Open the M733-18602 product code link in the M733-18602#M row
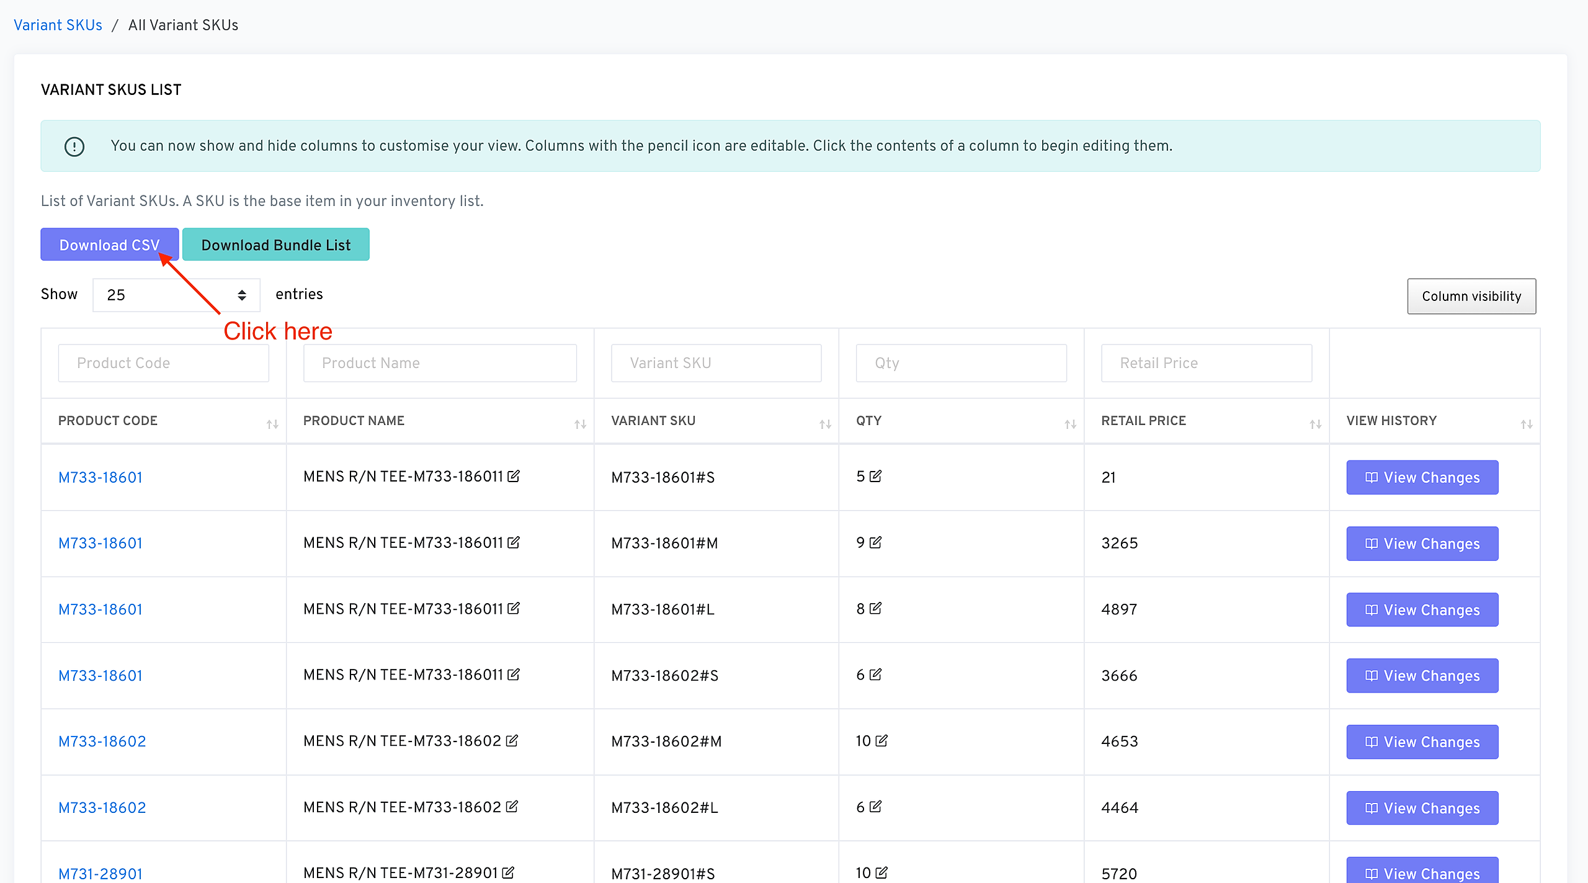The image size is (1588, 883). pyautogui.click(x=102, y=742)
